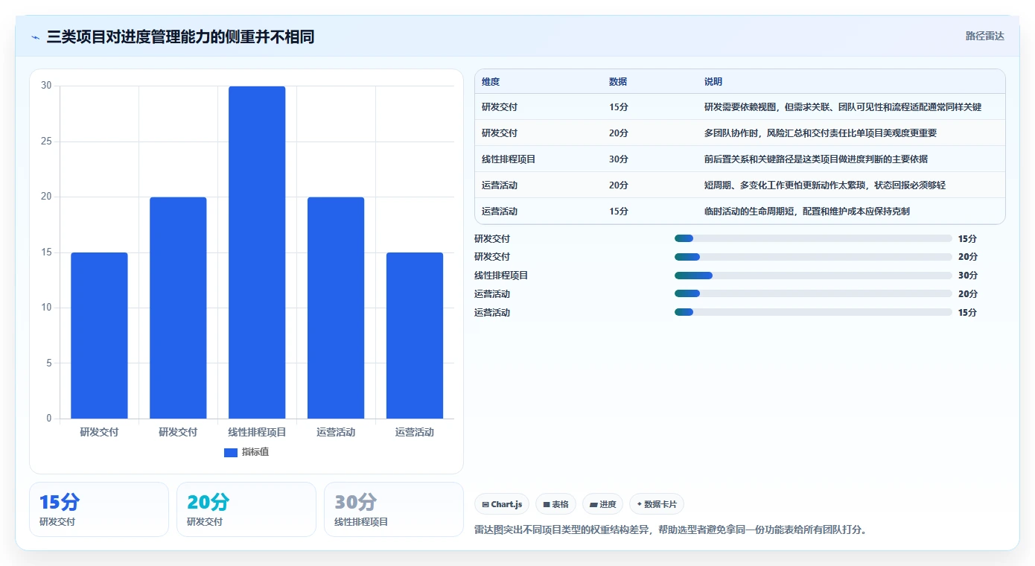Click table text 临时活动的生命周期短，配置和维护成本…
The width and height of the screenshot is (1035, 566).
[807, 212]
